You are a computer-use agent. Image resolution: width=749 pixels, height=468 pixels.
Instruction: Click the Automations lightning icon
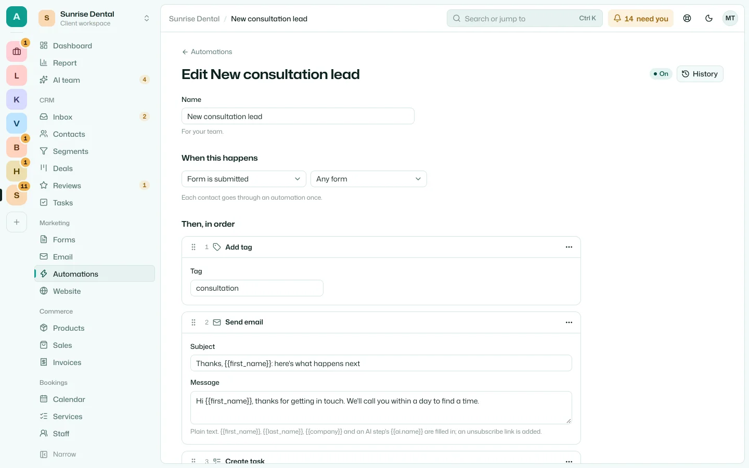coord(44,274)
